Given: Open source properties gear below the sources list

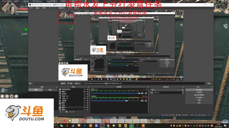Looking at the screenshot, I should click(67, 112).
